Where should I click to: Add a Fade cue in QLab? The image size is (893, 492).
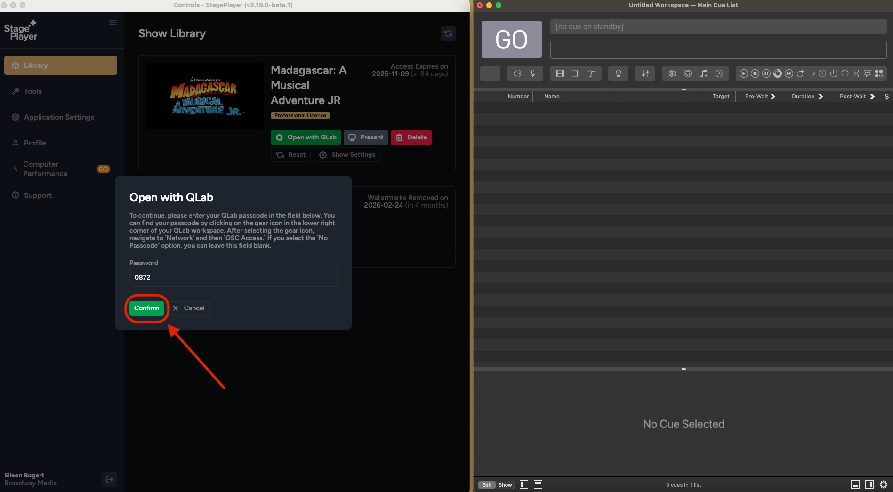(645, 73)
